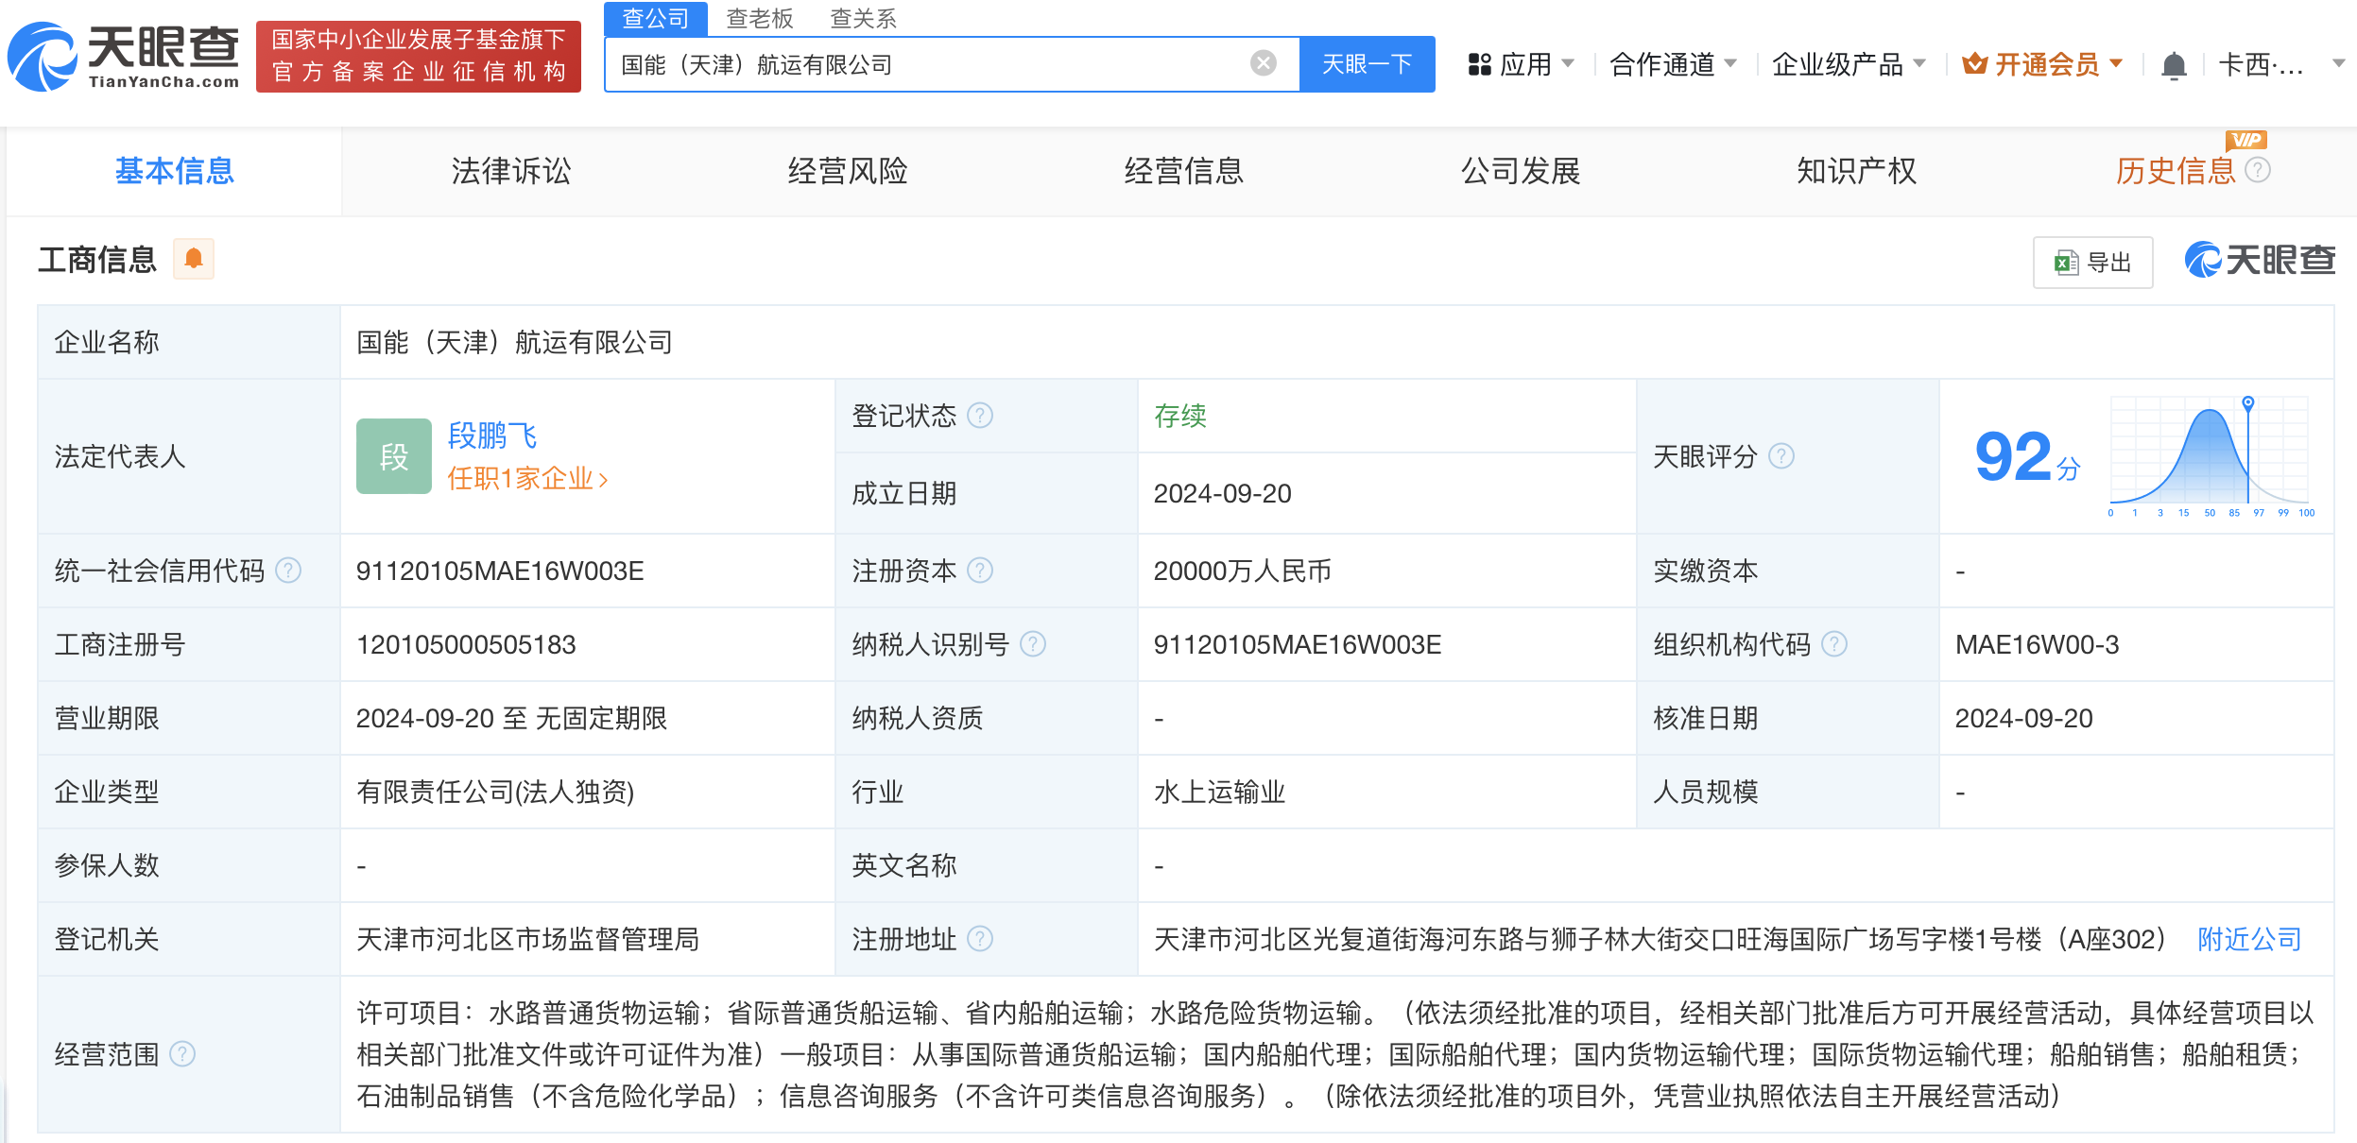Open the 历史信息 VIP tab
This screenshot has height=1143, width=2357.
click(2176, 171)
